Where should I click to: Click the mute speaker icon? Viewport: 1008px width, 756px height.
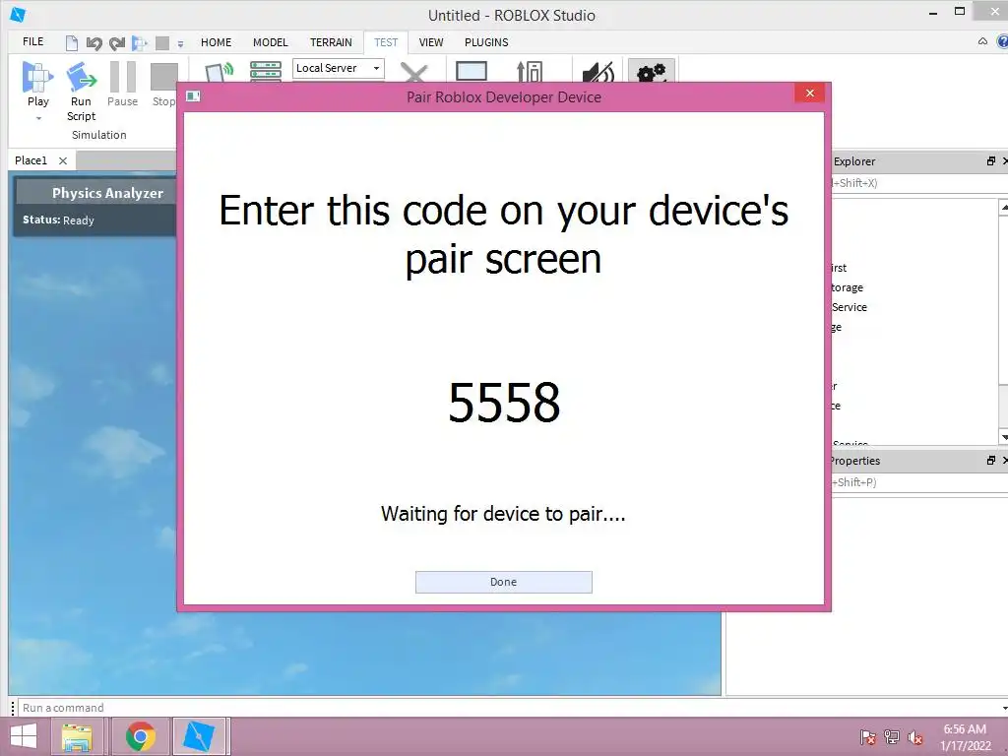click(598, 72)
